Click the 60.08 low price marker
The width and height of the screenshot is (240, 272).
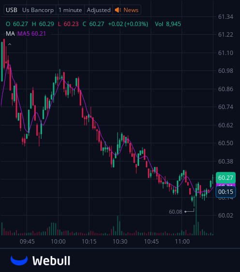pos(175,212)
